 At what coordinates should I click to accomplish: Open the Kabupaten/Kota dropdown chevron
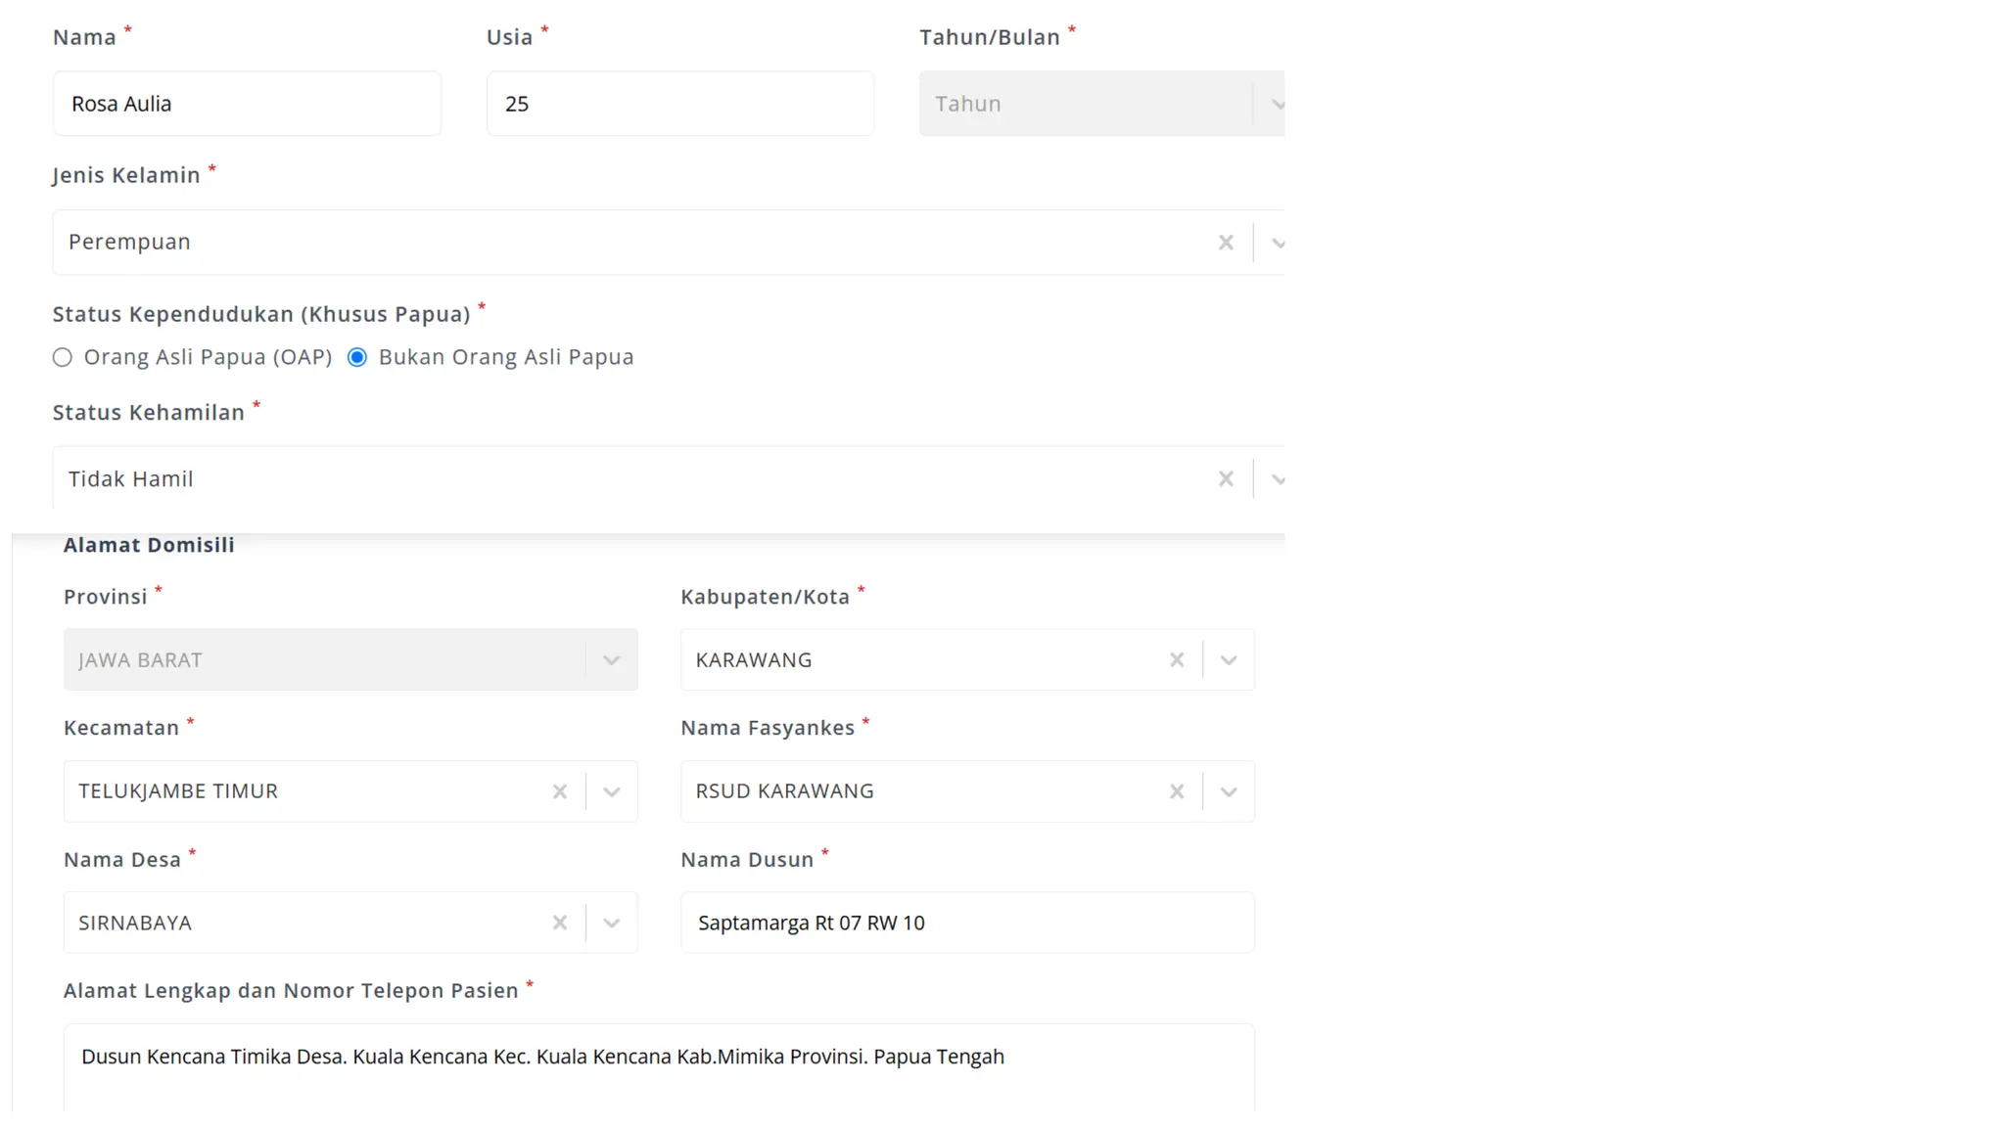[1229, 660]
